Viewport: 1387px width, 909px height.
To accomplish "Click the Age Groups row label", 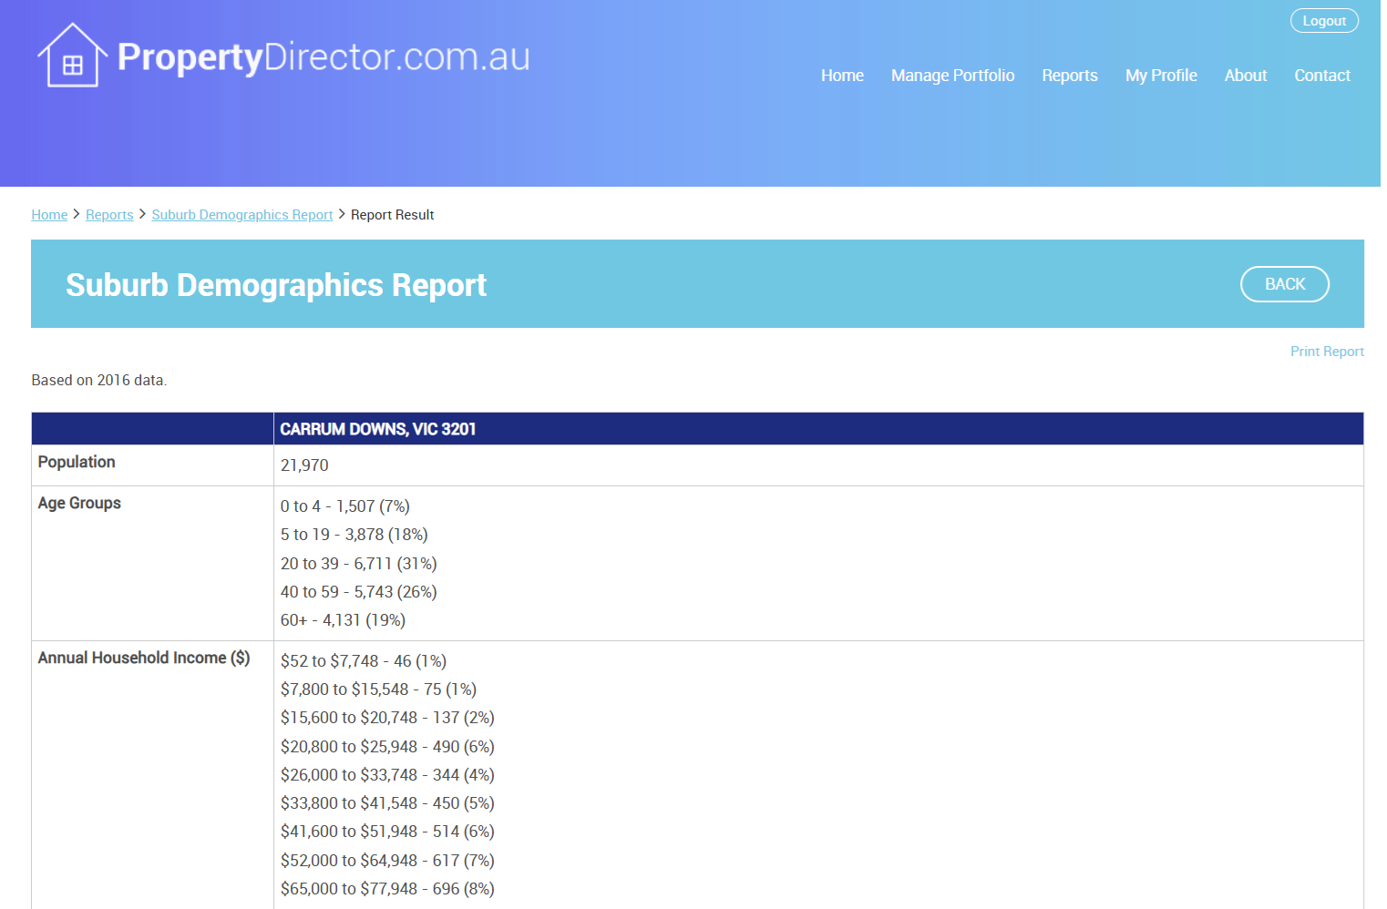I will click(x=79, y=504).
